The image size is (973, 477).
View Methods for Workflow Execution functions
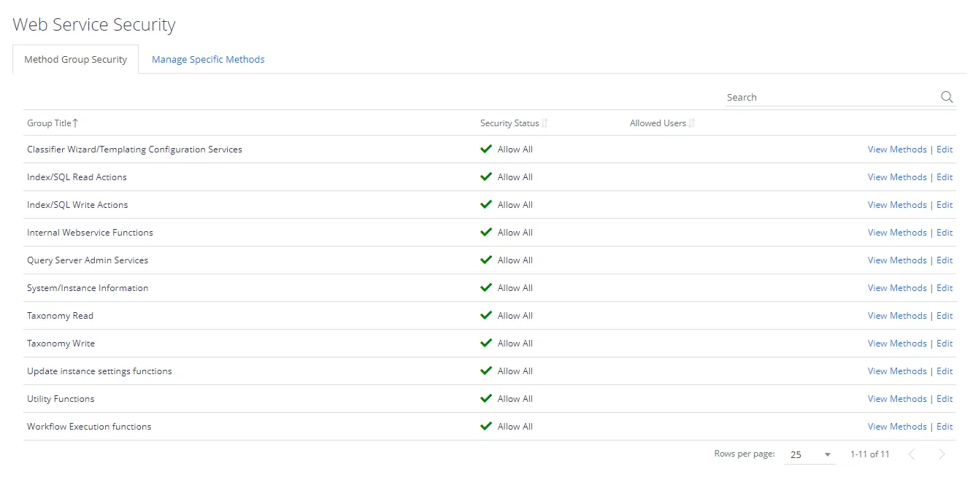click(897, 427)
